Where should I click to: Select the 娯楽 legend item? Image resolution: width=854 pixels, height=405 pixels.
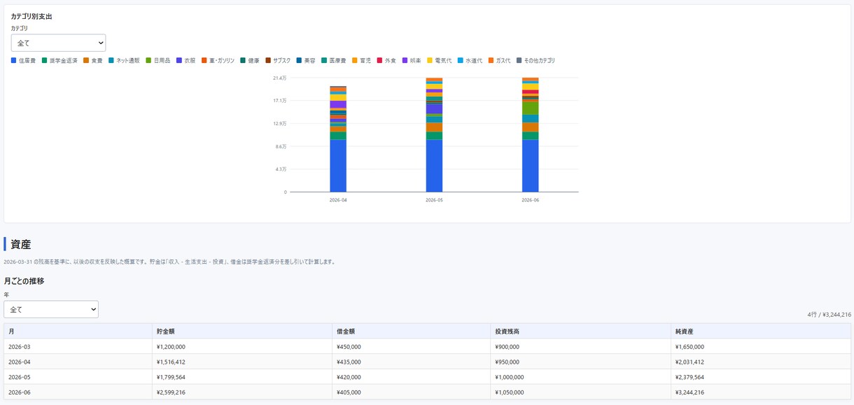click(x=412, y=61)
